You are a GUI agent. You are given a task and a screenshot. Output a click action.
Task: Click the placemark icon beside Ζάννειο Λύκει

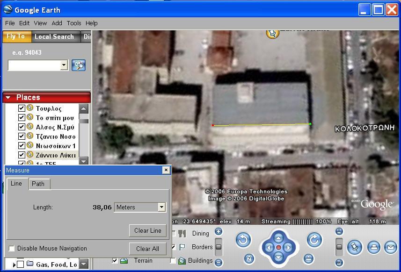point(30,155)
